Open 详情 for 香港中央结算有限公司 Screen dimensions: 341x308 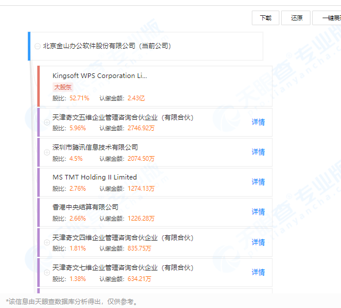click(258, 212)
